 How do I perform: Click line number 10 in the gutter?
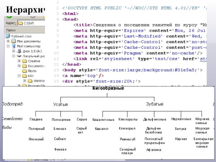(x=56, y=53)
